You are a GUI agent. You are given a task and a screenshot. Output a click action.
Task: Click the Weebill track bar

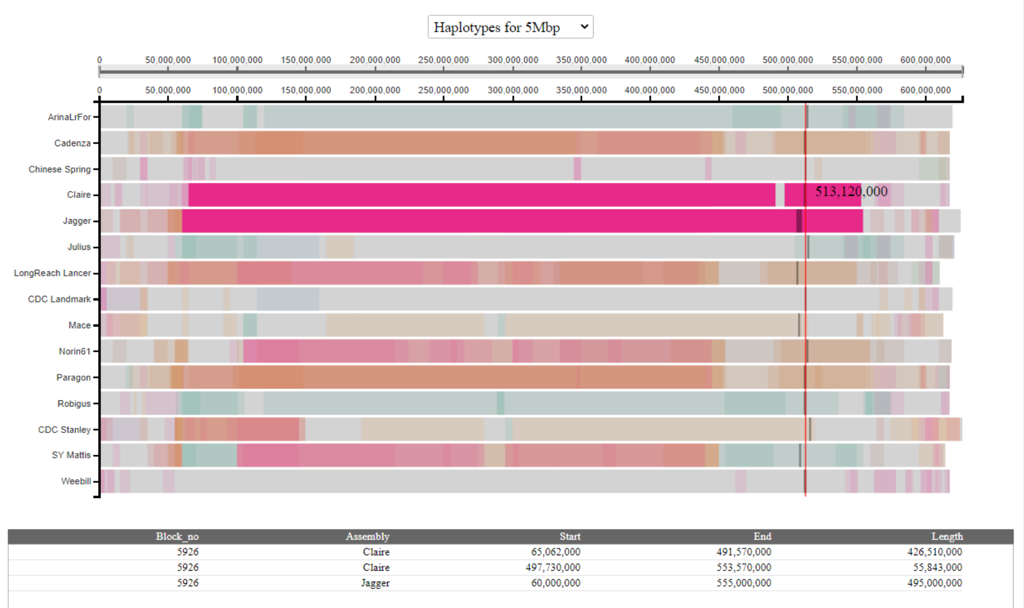pyautogui.click(x=525, y=481)
